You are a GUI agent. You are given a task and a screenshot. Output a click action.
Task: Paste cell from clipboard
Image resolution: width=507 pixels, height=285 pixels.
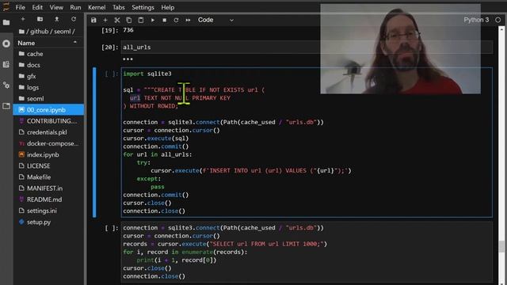pos(141,20)
